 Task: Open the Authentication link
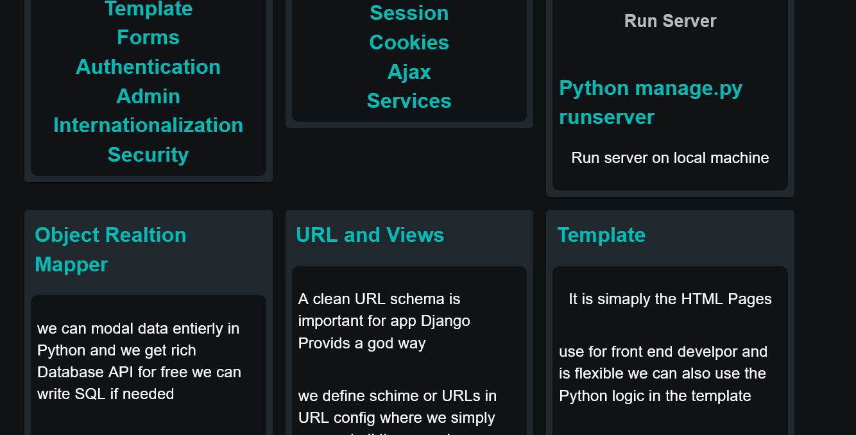point(148,67)
